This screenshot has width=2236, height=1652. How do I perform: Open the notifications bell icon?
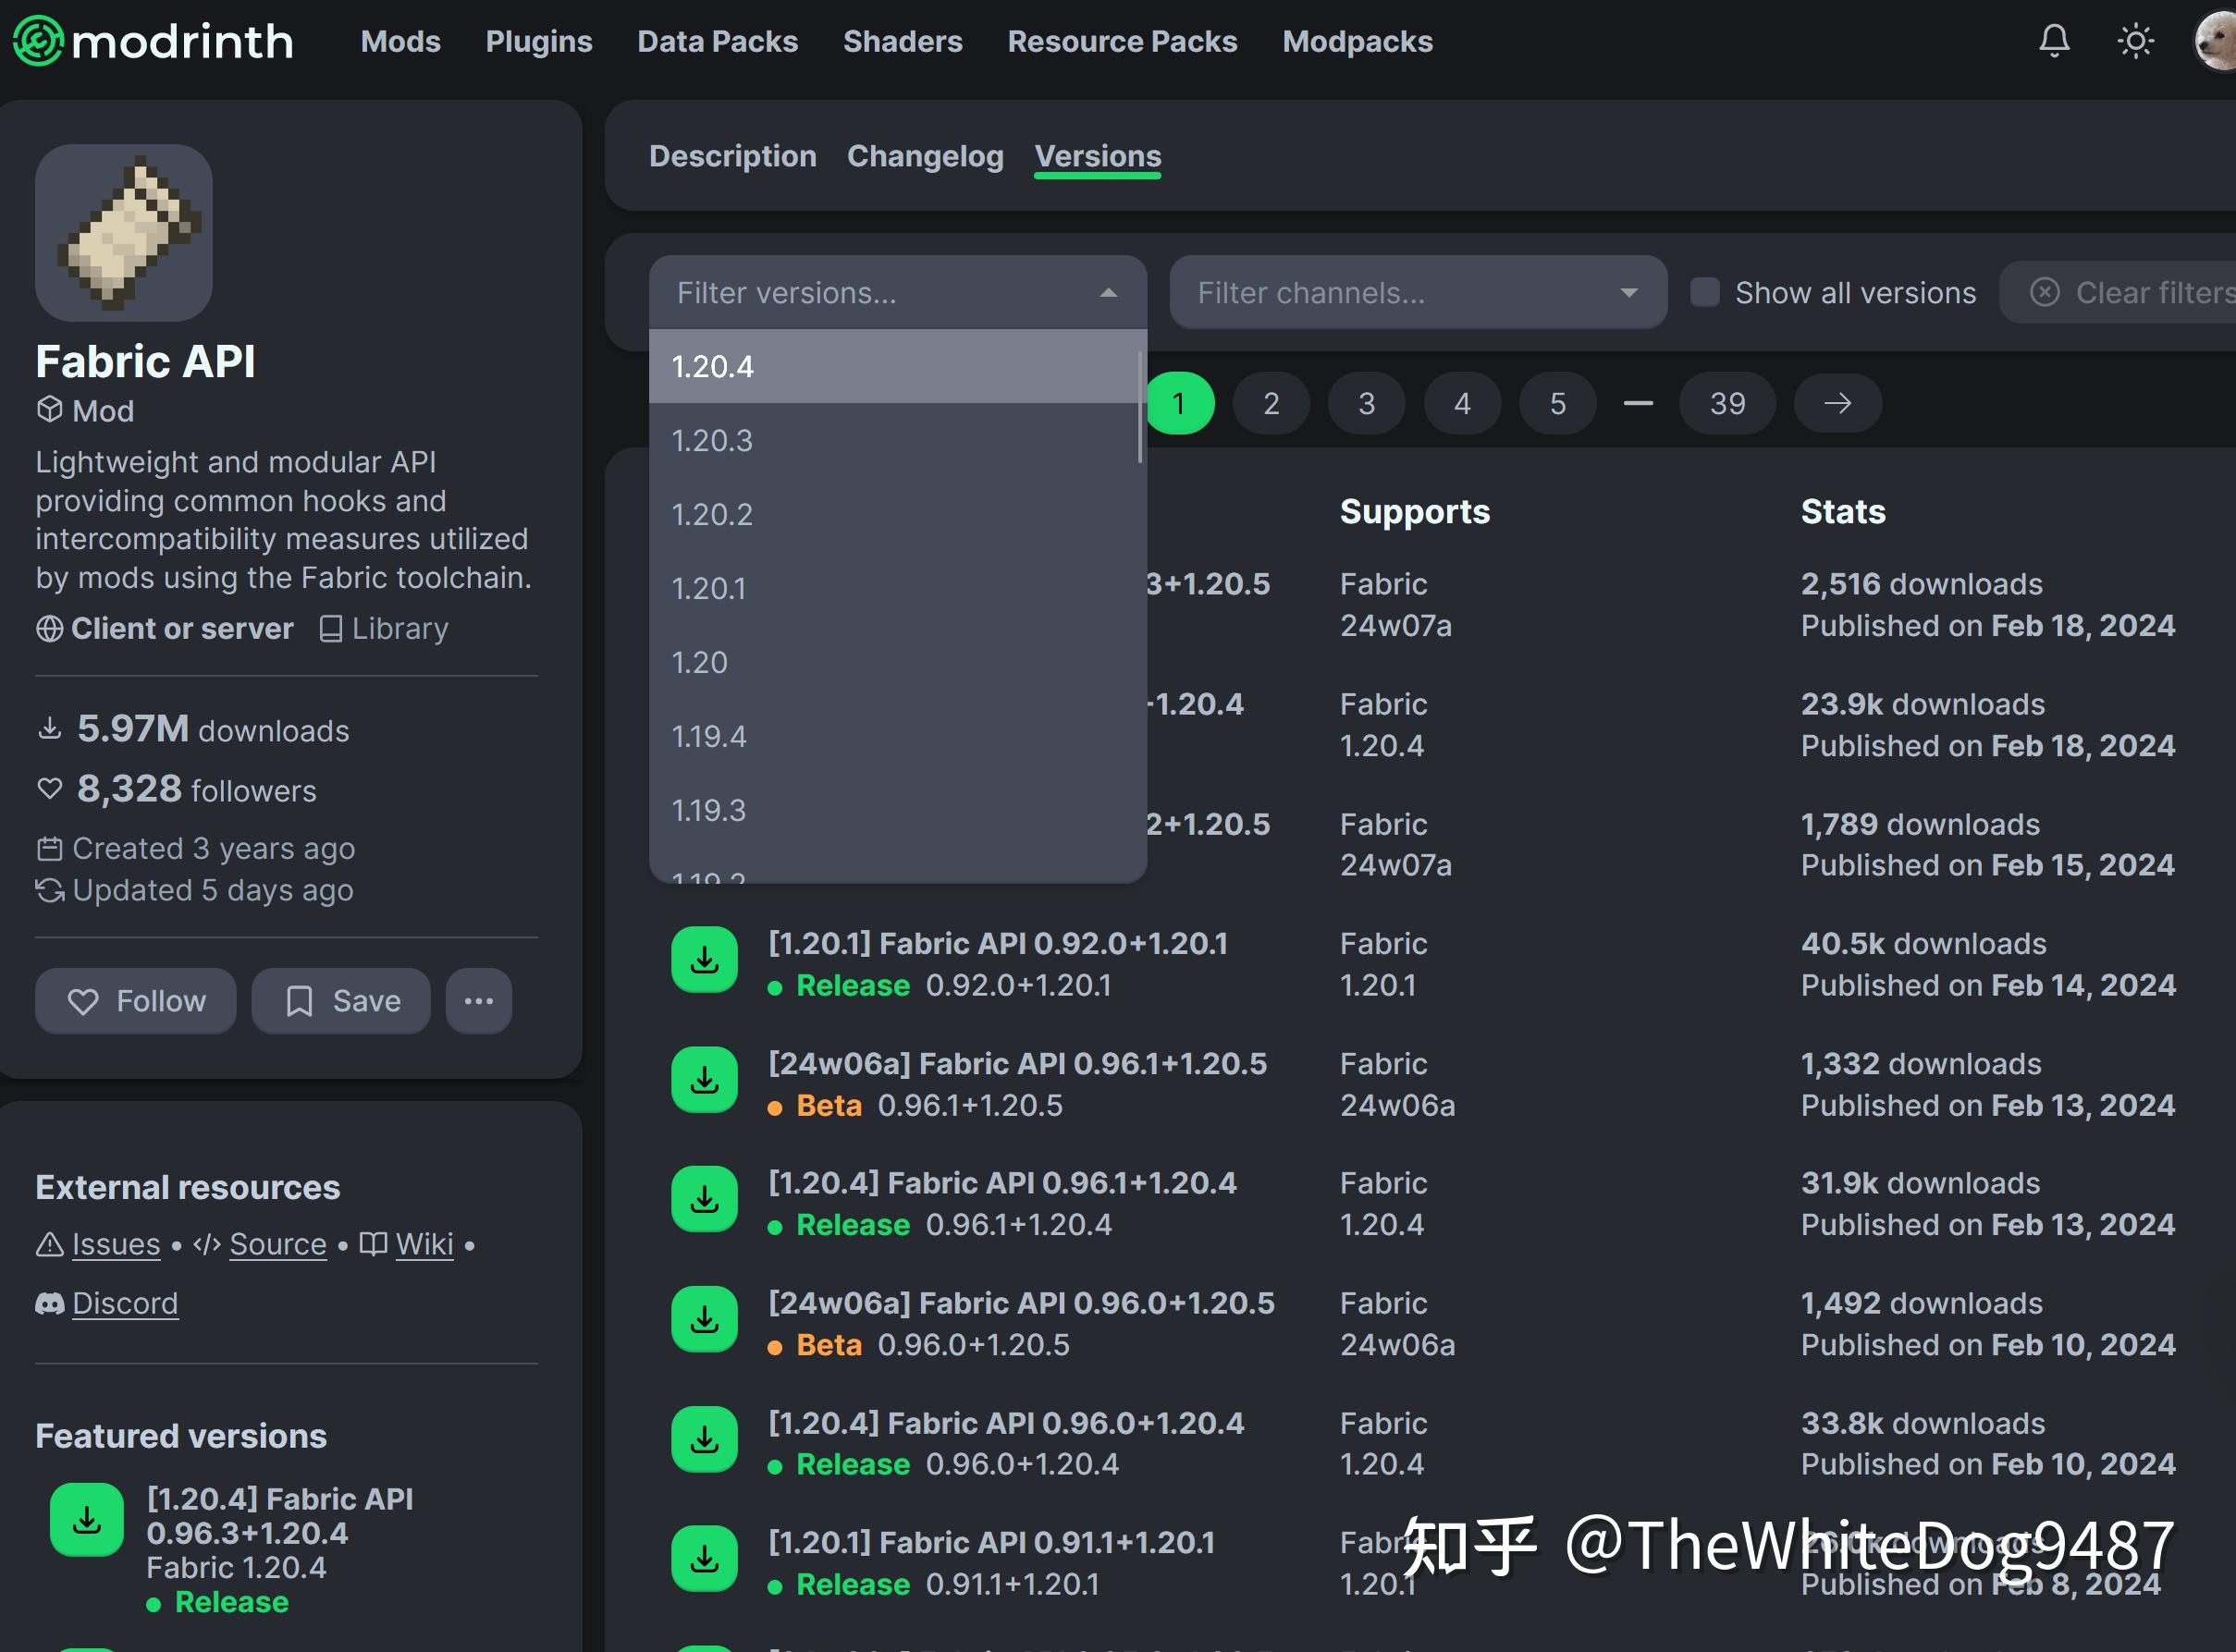point(2054,41)
